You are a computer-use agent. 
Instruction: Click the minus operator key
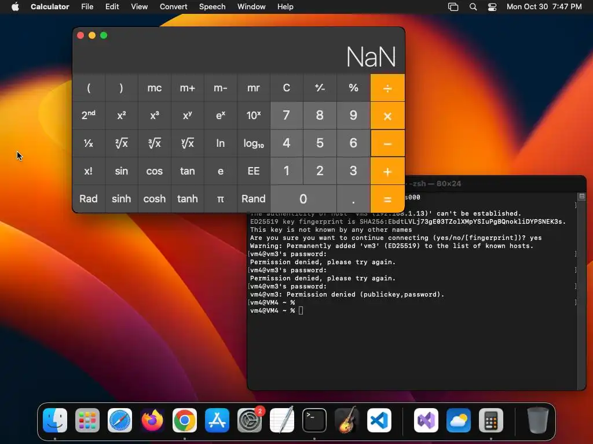[387, 143]
